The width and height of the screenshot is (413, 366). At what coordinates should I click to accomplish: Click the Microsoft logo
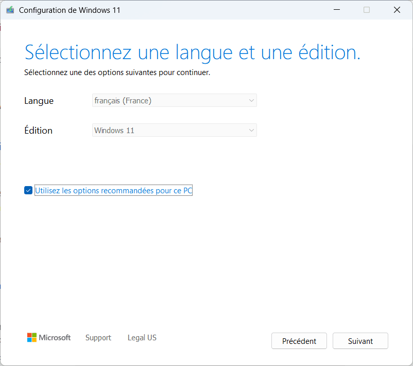[49, 337]
